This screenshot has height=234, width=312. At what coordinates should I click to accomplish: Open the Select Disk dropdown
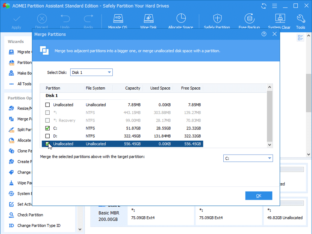pos(110,72)
